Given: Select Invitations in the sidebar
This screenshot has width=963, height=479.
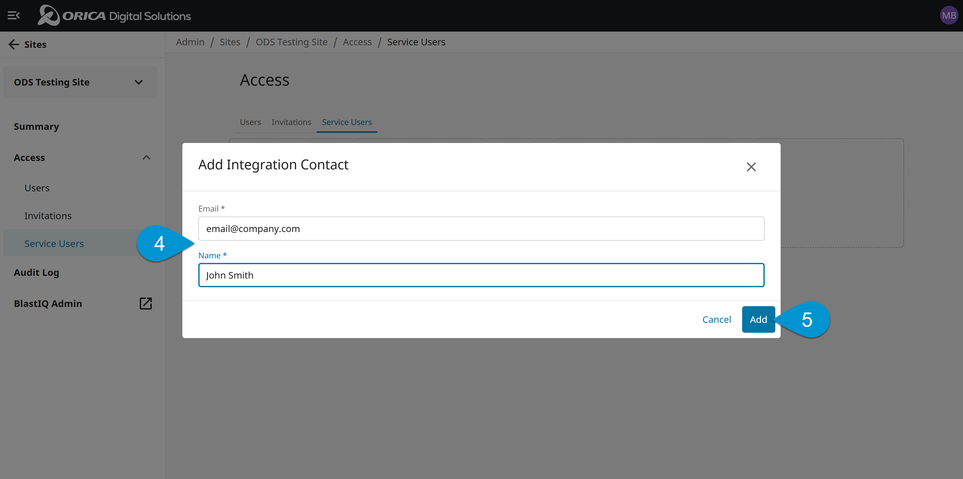Looking at the screenshot, I should 48,216.
